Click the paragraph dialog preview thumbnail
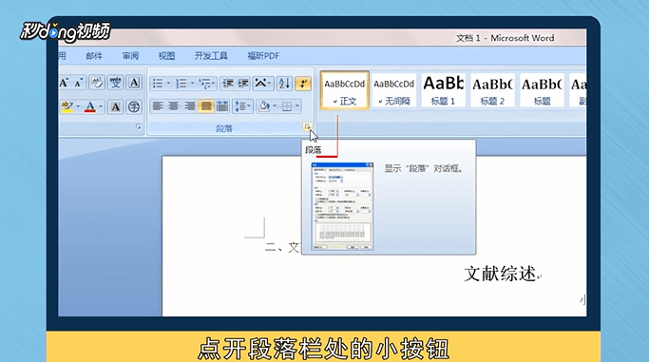Viewport: 649px width, 362px height. [342, 206]
